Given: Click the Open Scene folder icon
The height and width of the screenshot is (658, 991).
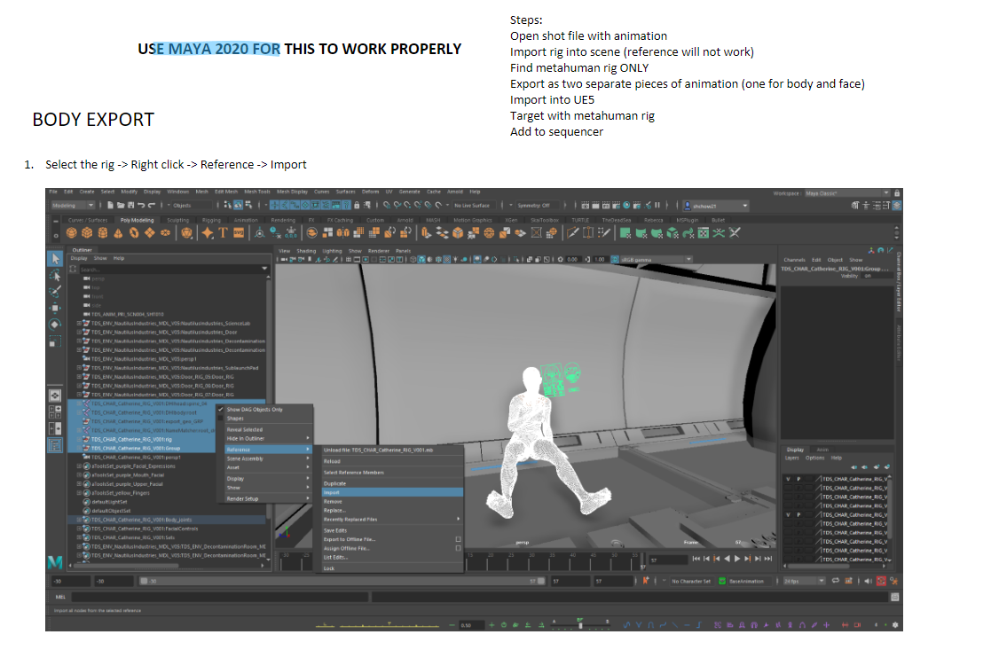Looking at the screenshot, I should [121, 205].
